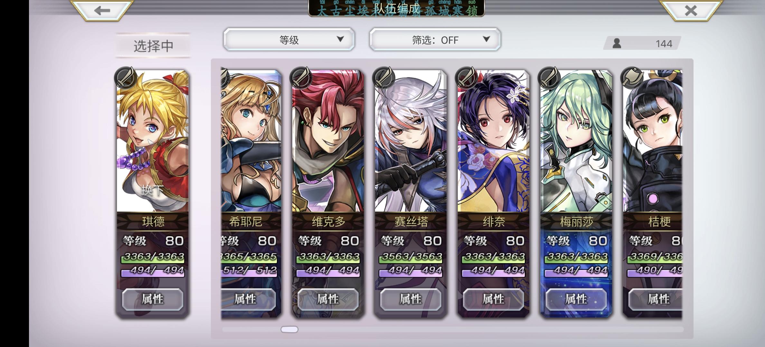Select the 希耶尼 character portrait
Image resolution: width=765 pixels, height=347 pixels.
(x=251, y=141)
